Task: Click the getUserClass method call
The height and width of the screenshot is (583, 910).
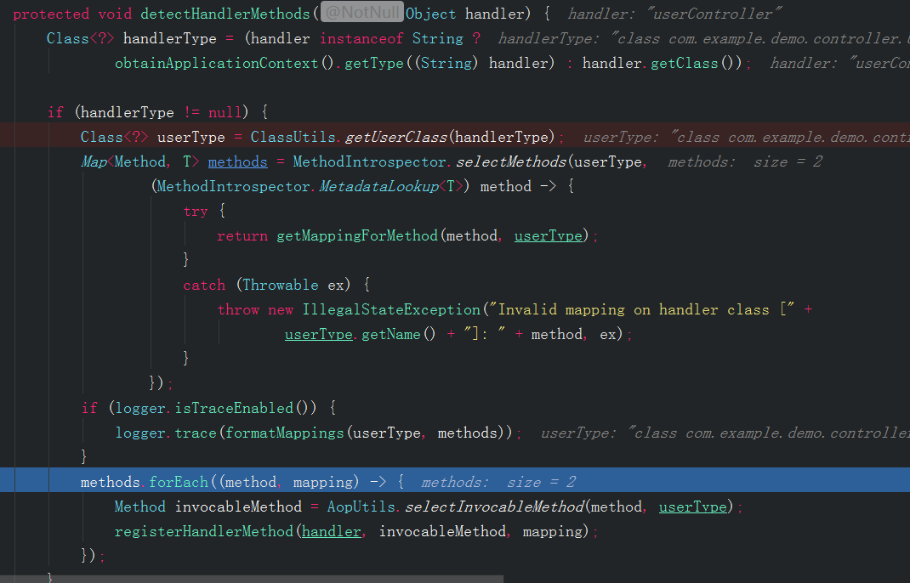Action: (x=396, y=138)
